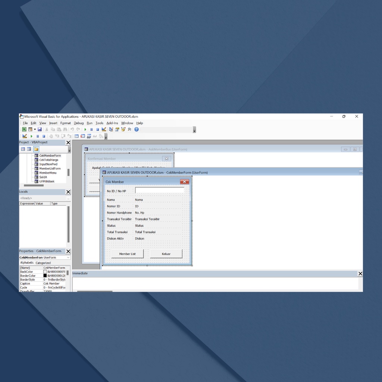The height and width of the screenshot is (382, 382).
Task: Save the workbook with the floppy icon
Action: [x=40, y=129]
